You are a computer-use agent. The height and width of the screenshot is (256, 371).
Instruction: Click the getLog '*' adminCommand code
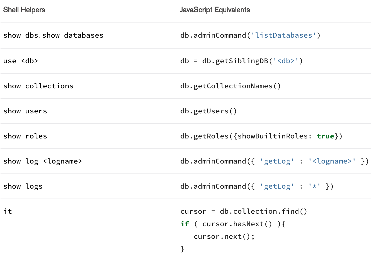257,187
